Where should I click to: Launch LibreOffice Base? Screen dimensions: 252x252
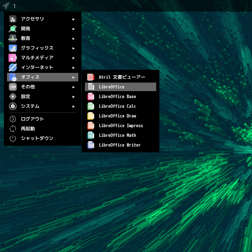121,97
